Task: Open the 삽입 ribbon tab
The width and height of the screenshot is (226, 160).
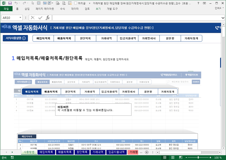Action: [x=27, y=9]
